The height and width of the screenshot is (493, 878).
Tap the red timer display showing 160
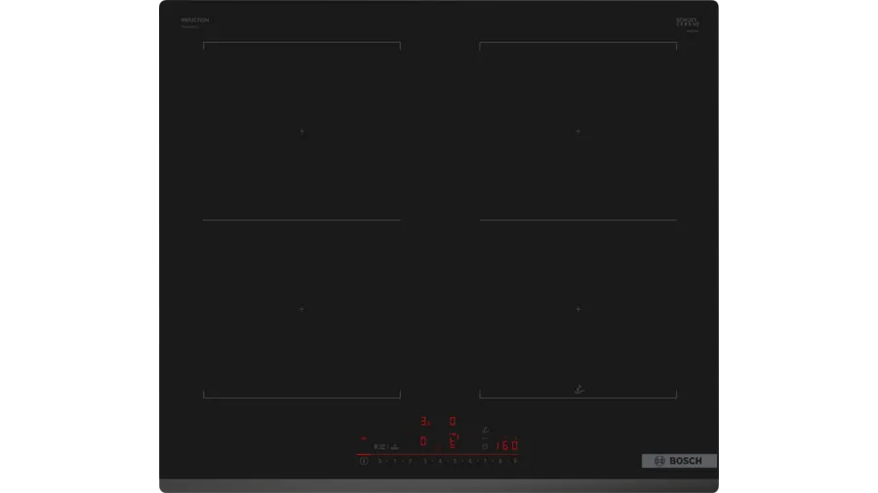coord(506,445)
